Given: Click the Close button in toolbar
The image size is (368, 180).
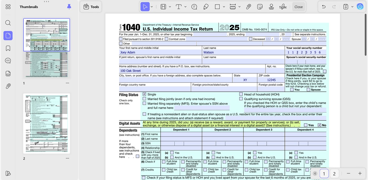Looking at the screenshot, I should point(298,7).
